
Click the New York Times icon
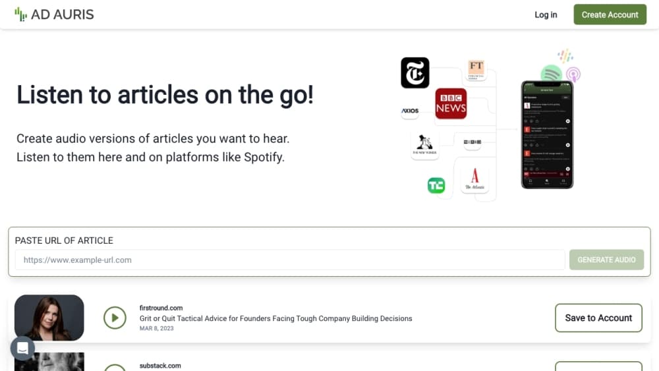pos(415,72)
